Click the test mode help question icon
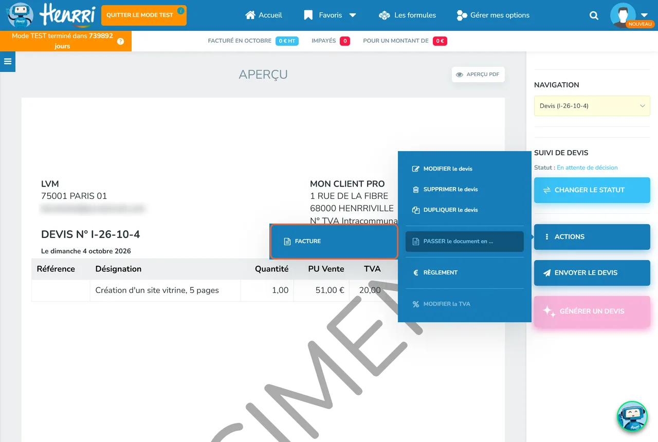Viewport: 658px width, 442px height. tap(120, 41)
